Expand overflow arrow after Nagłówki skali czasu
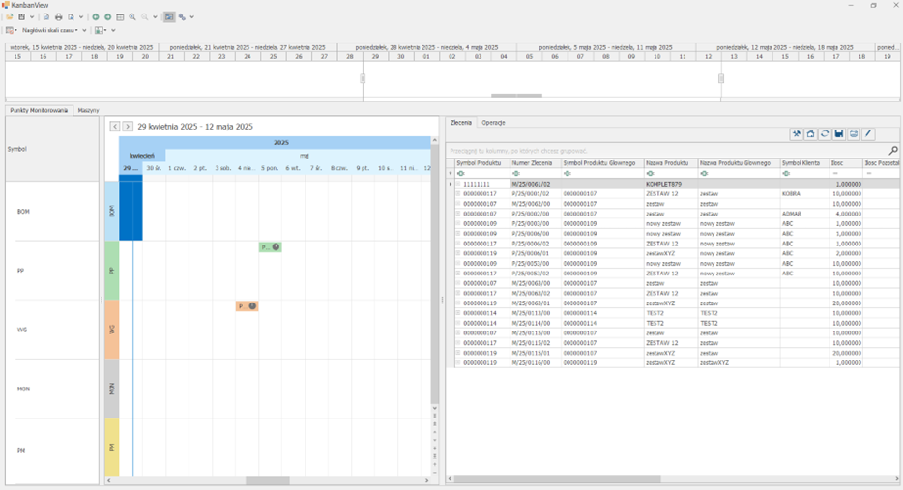Viewport: 903px width, 490px height. click(x=84, y=30)
